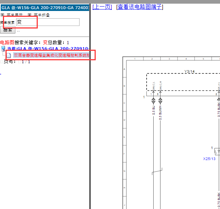Click the 总数量: 1 result count text
The image size is (220, 209).
(x=58, y=42)
